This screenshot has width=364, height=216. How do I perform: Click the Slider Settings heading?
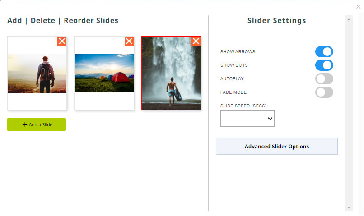click(276, 20)
